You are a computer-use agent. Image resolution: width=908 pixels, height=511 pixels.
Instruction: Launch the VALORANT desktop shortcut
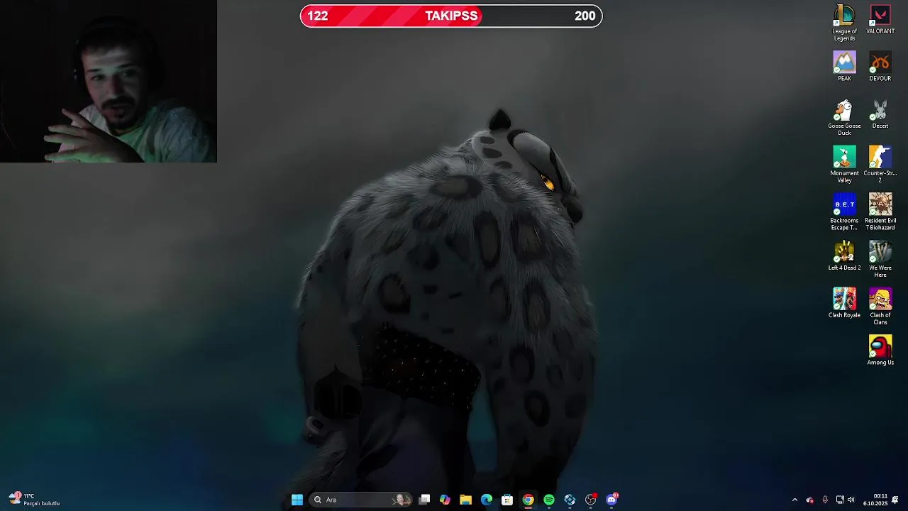pyautogui.click(x=880, y=19)
